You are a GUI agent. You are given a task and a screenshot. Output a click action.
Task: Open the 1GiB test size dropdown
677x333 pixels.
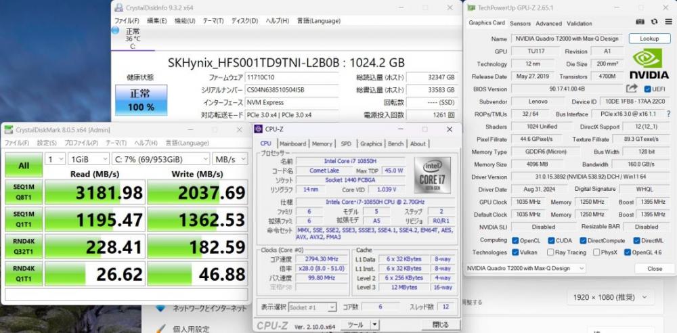click(89, 159)
